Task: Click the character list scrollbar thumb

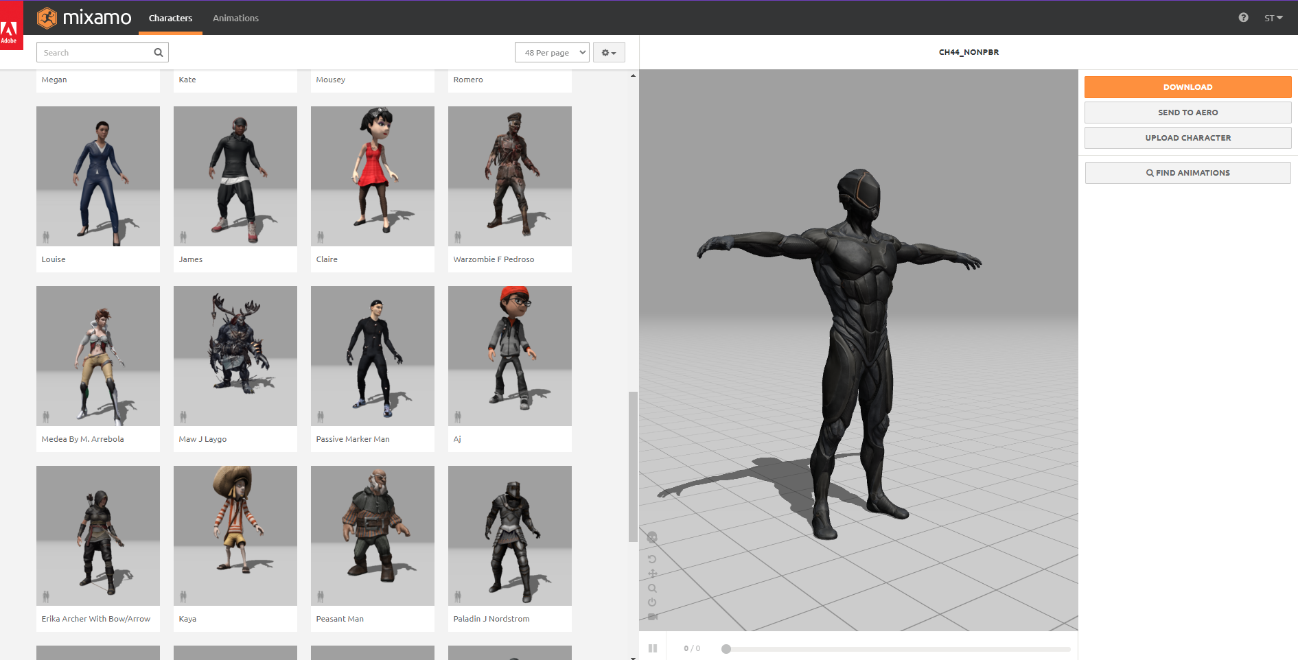Action: point(633,467)
